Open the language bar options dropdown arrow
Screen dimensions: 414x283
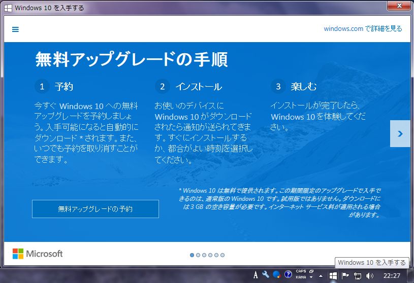311,277
